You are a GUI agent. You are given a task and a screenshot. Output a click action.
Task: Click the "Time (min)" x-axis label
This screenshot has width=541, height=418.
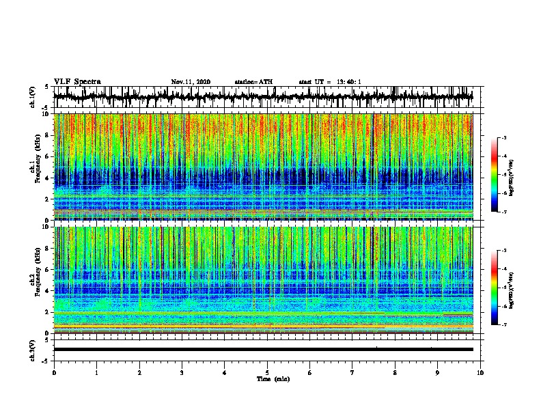click(x=273, y=379)
